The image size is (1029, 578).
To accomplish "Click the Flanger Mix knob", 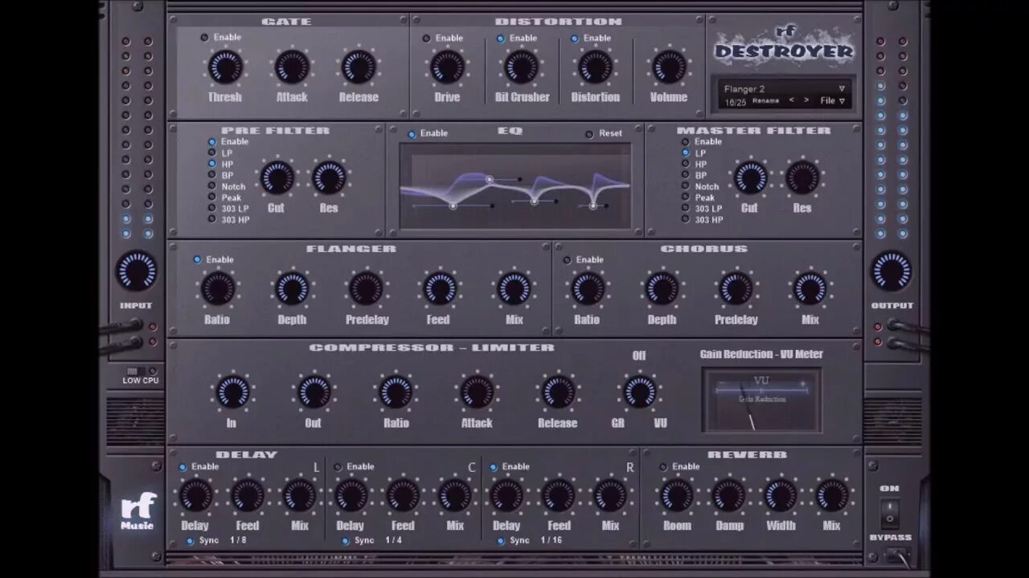I will pyautogui.click(x=514, y=288).
